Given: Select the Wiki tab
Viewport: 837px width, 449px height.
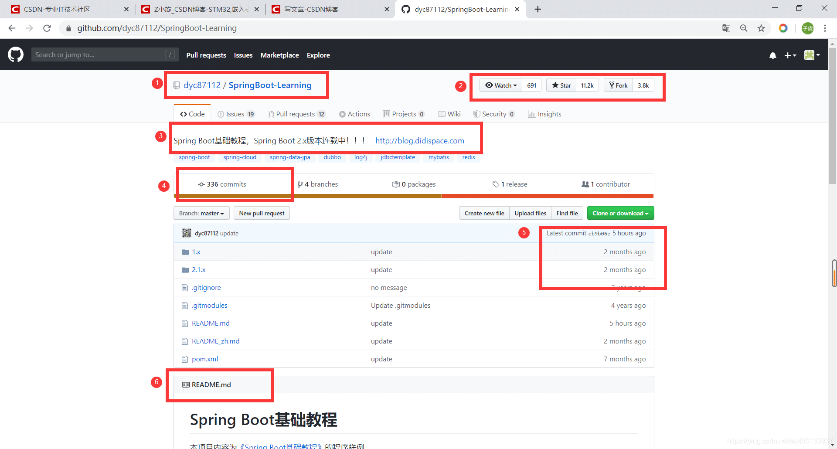Looking at the screenshot, I should 449,114.
